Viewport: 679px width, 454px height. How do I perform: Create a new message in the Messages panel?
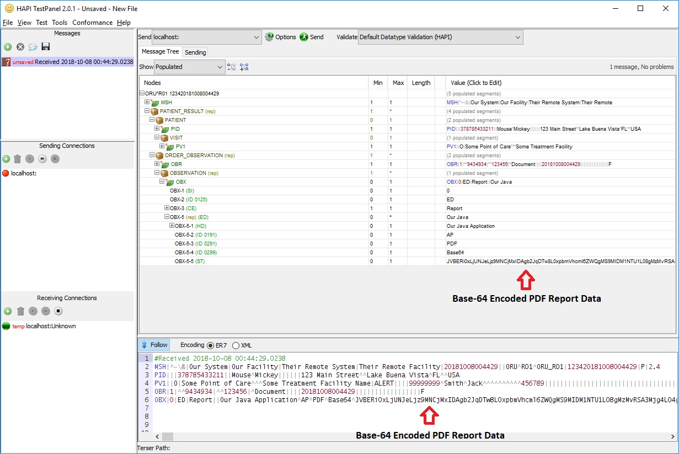coord(8,47)
